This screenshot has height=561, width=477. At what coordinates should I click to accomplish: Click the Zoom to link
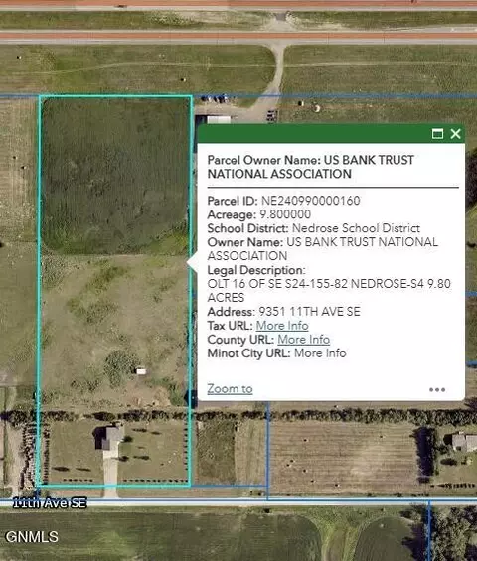[x=230, y=389]
